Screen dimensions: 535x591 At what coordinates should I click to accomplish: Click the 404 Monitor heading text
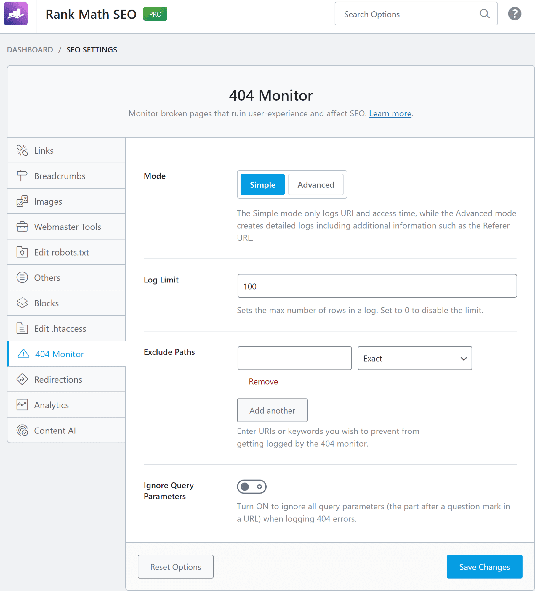click(271, 95)
